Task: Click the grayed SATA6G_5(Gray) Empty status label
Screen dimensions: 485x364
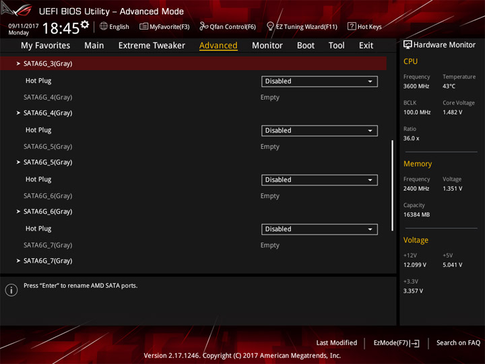Action: click(269, 146)
